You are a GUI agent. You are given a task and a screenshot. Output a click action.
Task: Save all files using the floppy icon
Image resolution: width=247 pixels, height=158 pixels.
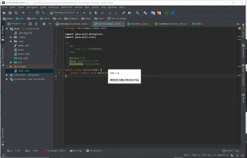click(10, 13)
